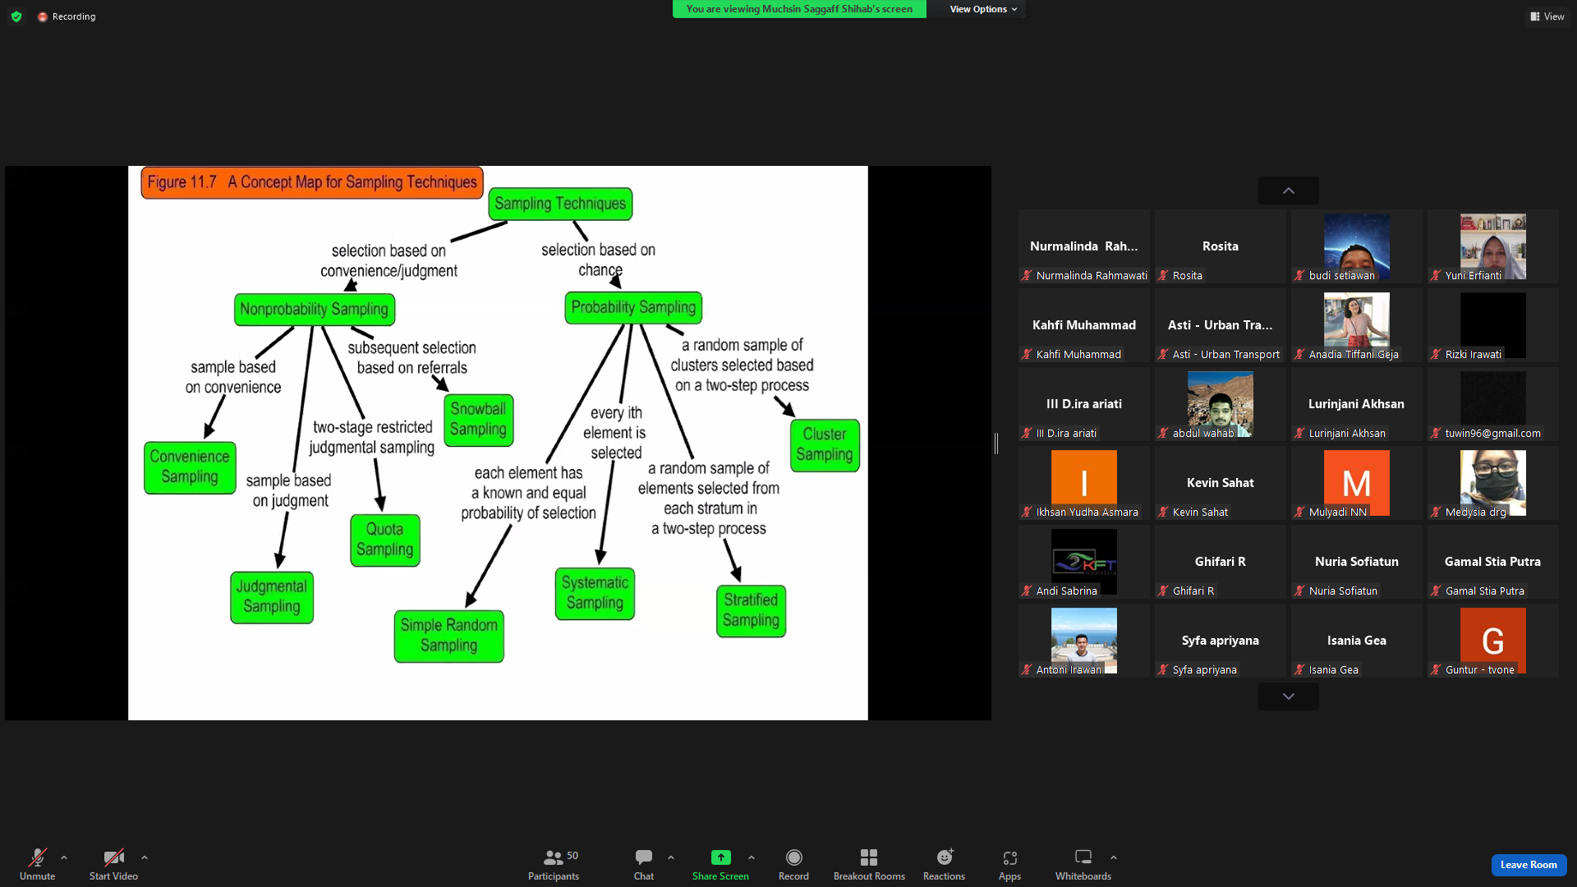Click Kevin Sahat's muted microphone icon

click(x=1163, y=512)
